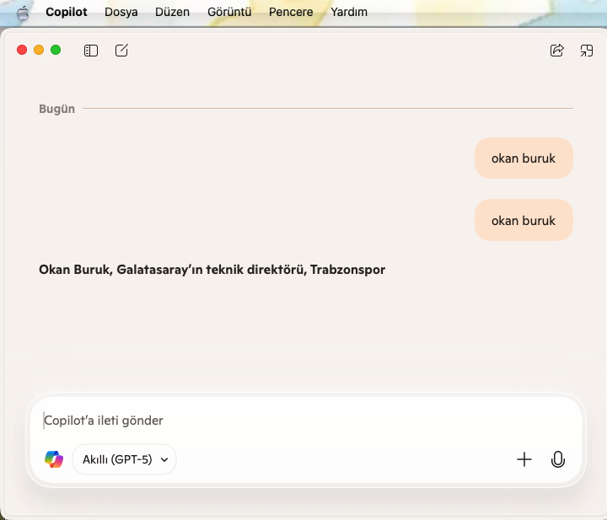Open the Düzen menu

(x=172, y=12)
